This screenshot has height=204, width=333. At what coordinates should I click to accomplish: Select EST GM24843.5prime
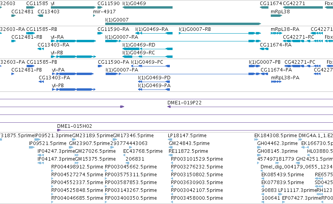point(189,143)
